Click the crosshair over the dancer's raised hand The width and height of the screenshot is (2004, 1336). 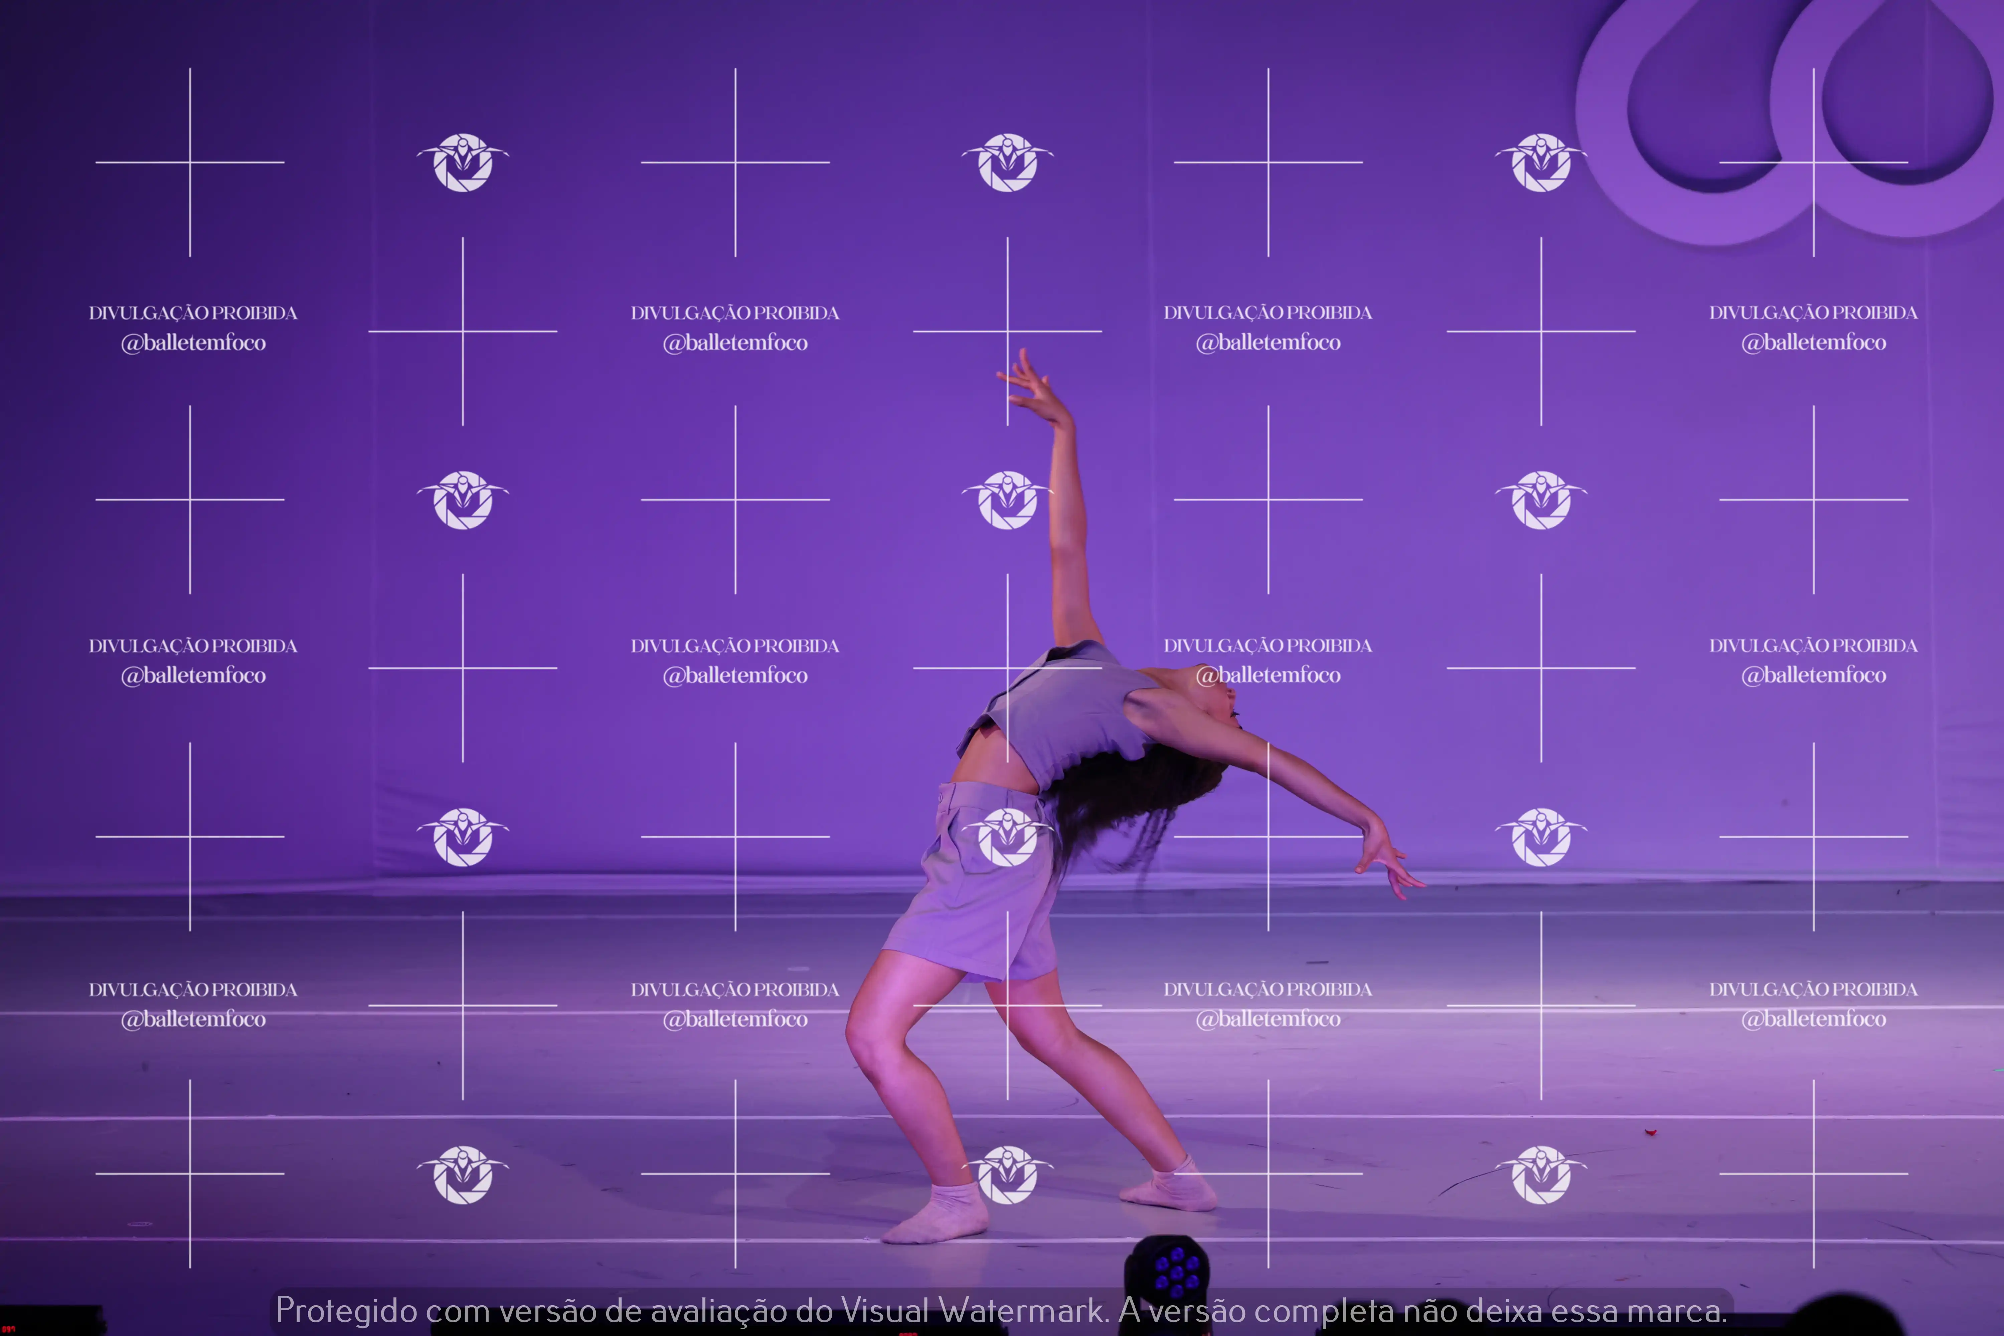point(1007,331)
